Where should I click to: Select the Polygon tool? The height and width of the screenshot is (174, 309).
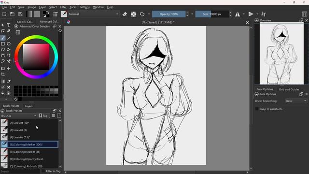point(3,49)
